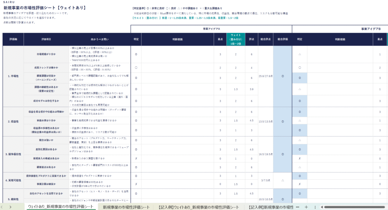Select the 事業アイデアA header cell
Viewport: 388px width, 210px height.
pos(211,29)
